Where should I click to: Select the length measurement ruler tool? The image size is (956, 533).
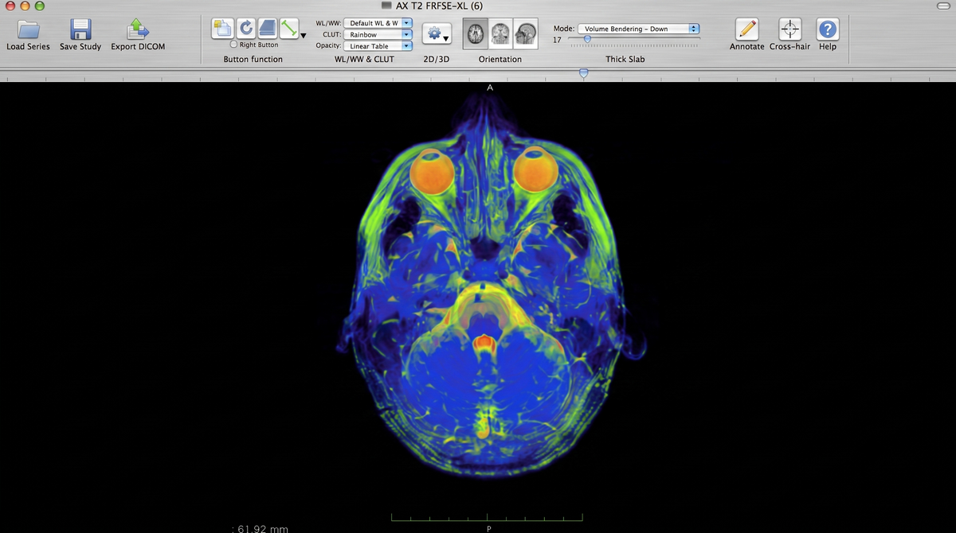pyautogui.click(x=288, y=29)
